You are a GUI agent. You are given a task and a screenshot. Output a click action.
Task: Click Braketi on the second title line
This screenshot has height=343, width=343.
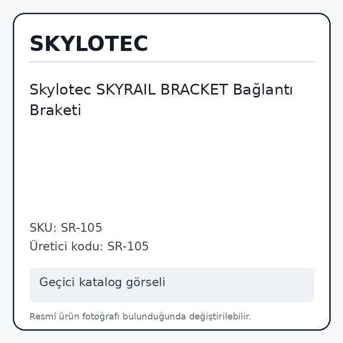55,110
